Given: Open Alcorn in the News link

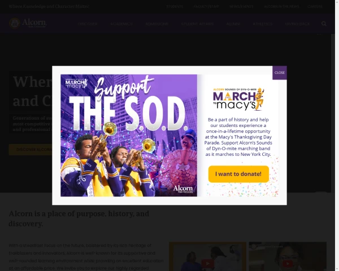Looking at the screenshot, I should pos(281,6).
